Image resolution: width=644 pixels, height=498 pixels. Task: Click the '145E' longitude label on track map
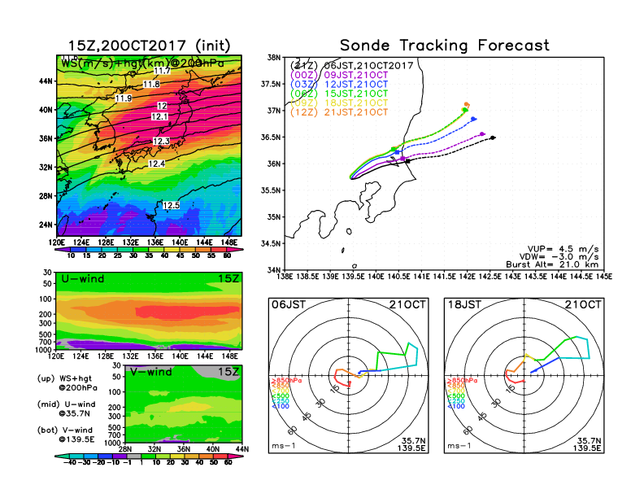click(x=603, y=277)
